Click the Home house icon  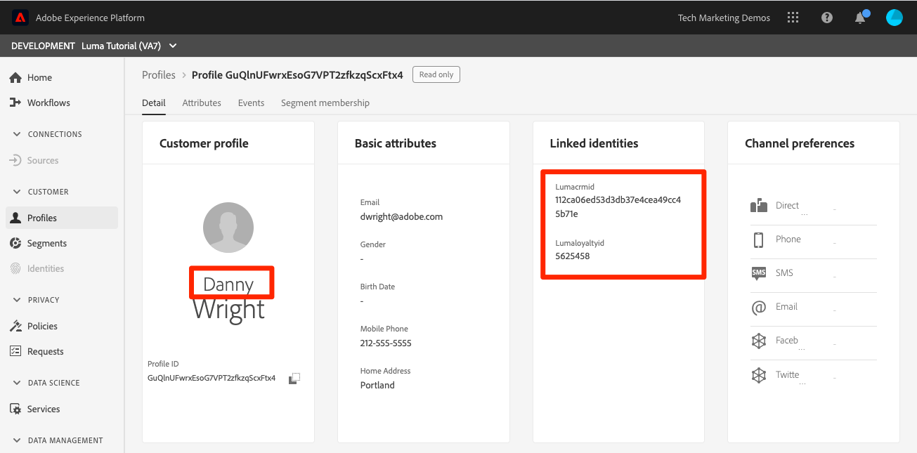point(15,77)
